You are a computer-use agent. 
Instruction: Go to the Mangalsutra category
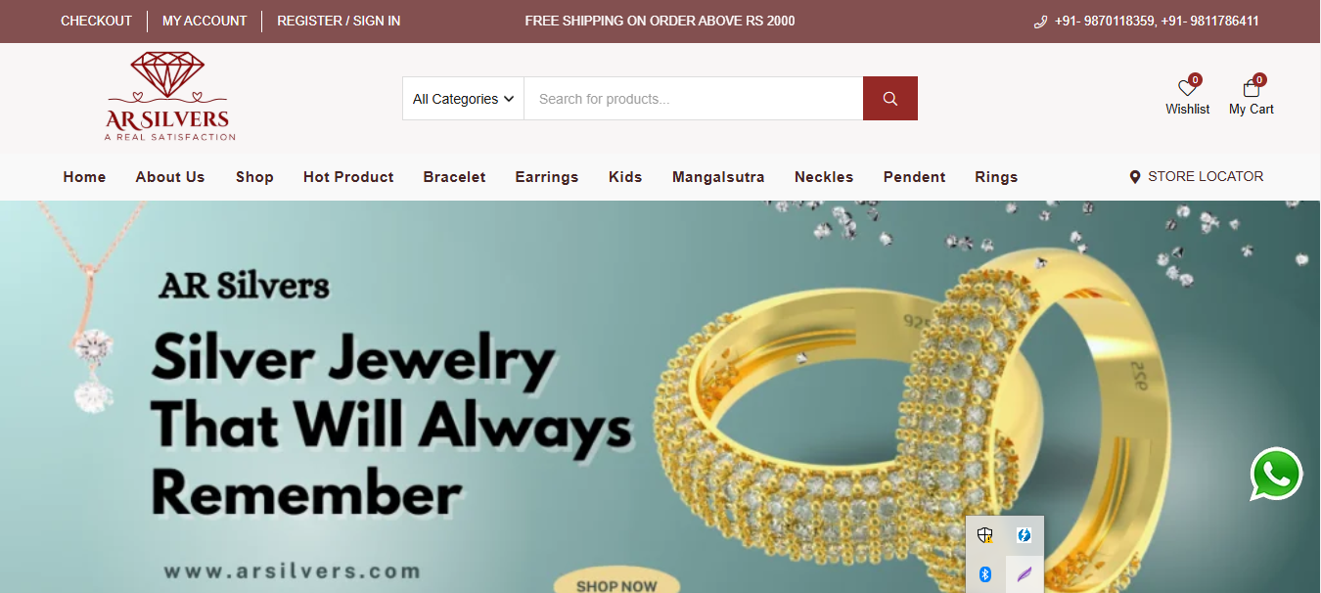[x=718, y=177]
